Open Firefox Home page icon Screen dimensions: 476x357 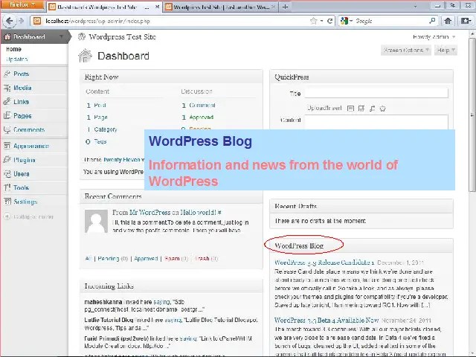click(x=448, y=21)
